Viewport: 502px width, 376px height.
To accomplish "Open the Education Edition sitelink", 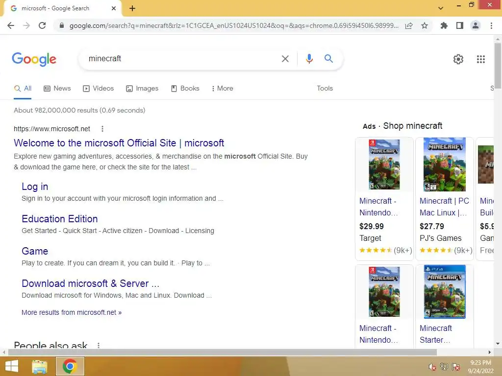I will pos(59,219).
